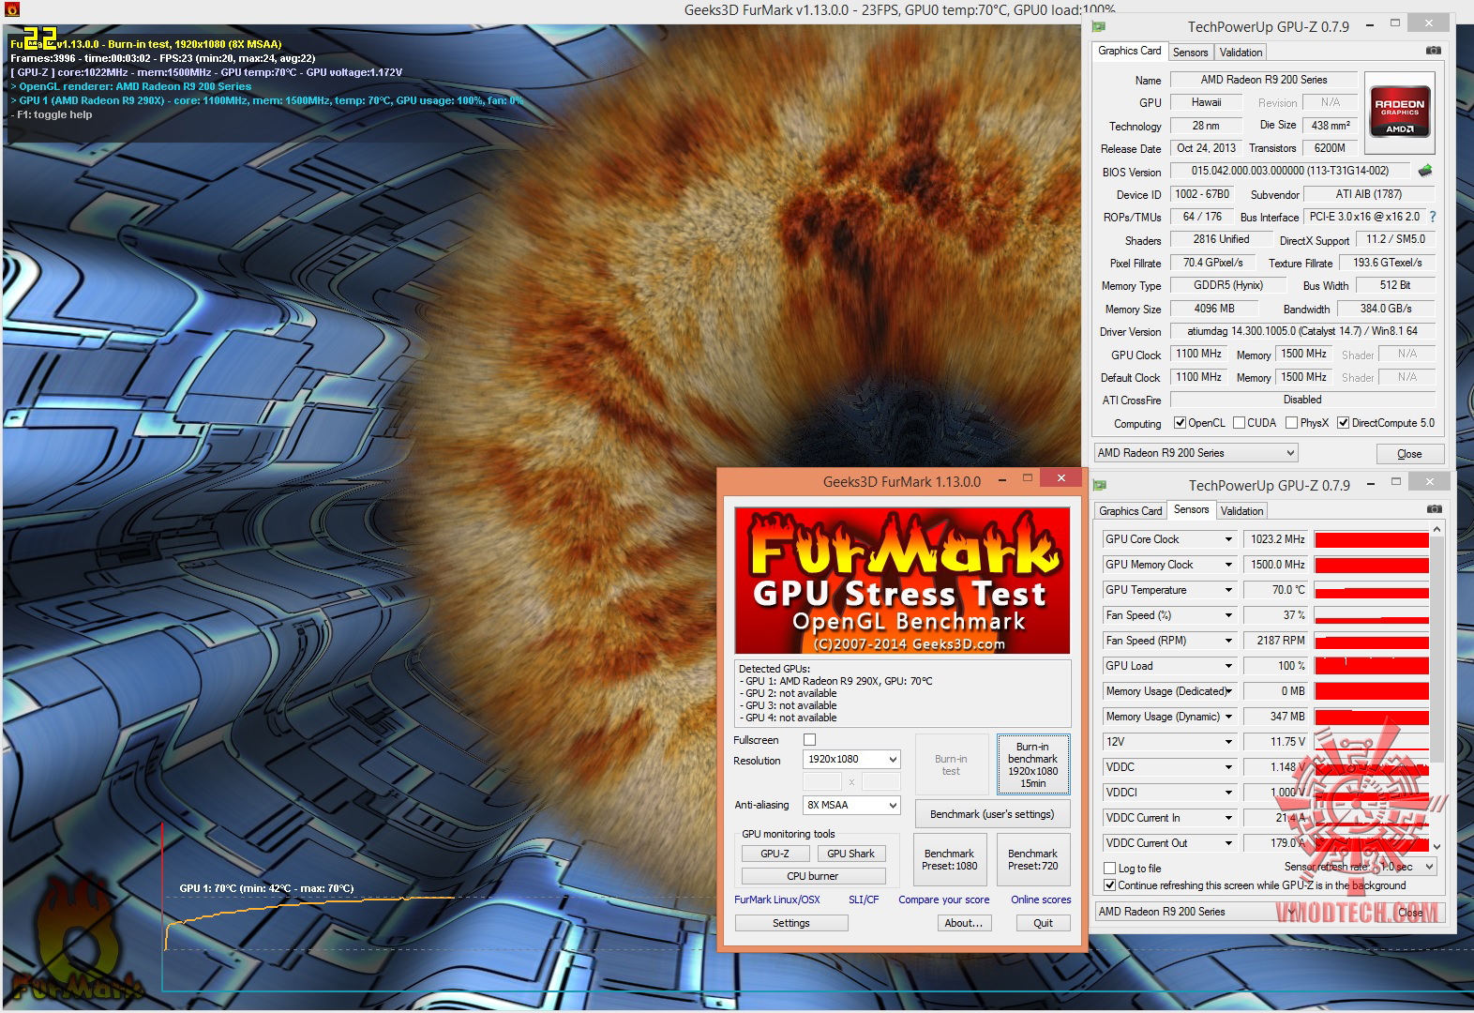Click Close in the upper GPU-Z window

coord(1409,454)
